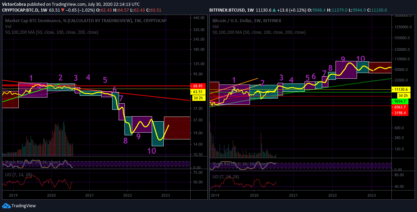The height and width of the screenshot is (212, 417).
Task: Click the green 9034.7 price label
Action: tap(400, 101)
